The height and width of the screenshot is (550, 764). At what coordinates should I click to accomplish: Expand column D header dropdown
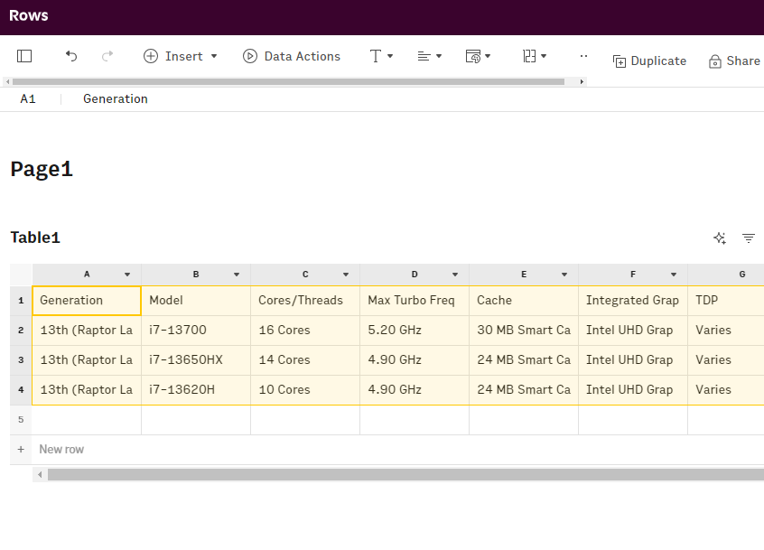(x=455, y=275)
